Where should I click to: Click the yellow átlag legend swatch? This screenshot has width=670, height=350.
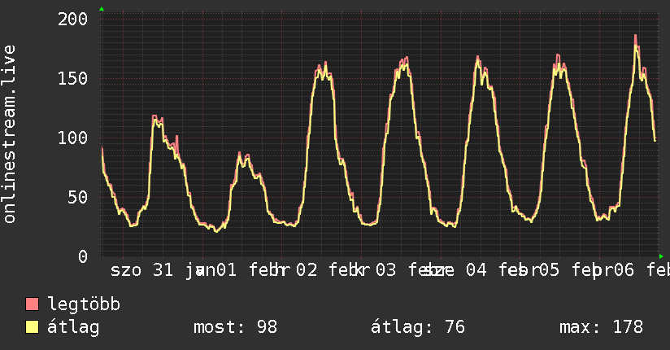[33, 328]
